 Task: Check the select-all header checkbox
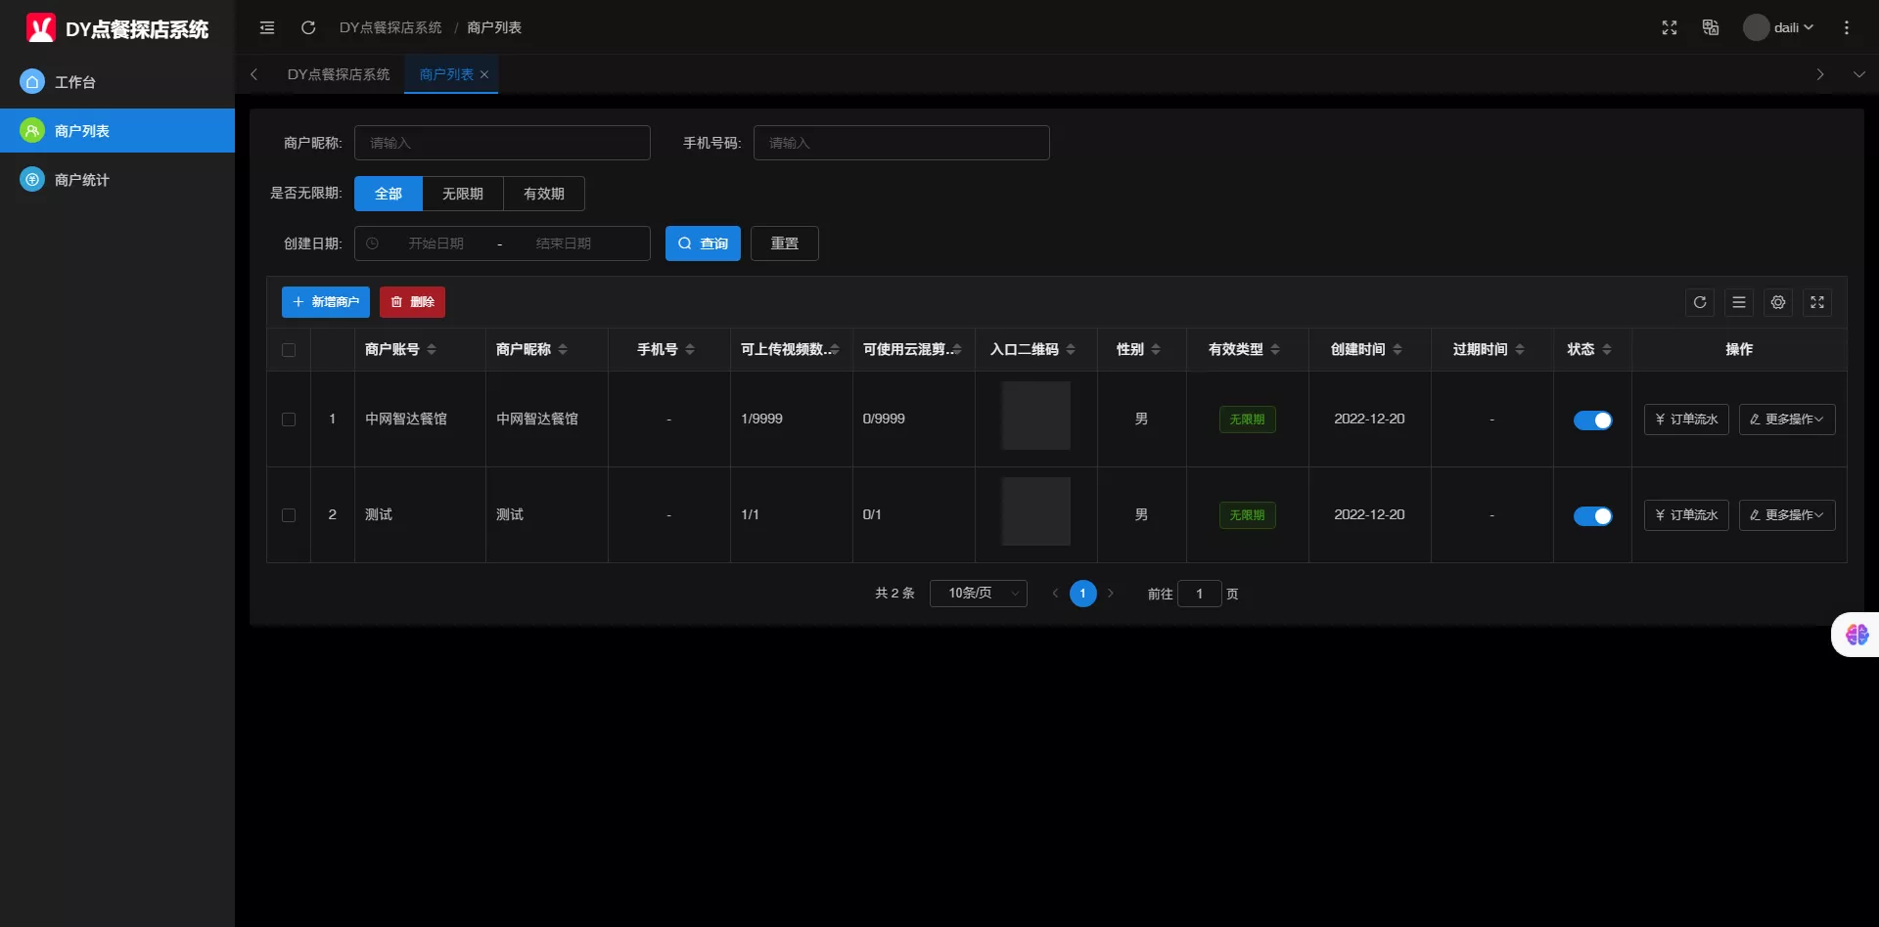click(289, 350)
